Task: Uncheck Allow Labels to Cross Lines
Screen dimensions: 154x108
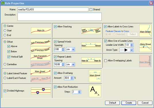Action: click(x=105, y=27)
